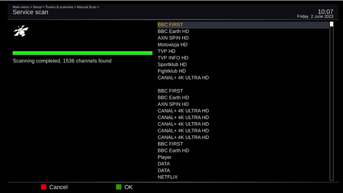Select the Fightklub HD channel
The image size is (343, 193).
click(x=172, y=71)
